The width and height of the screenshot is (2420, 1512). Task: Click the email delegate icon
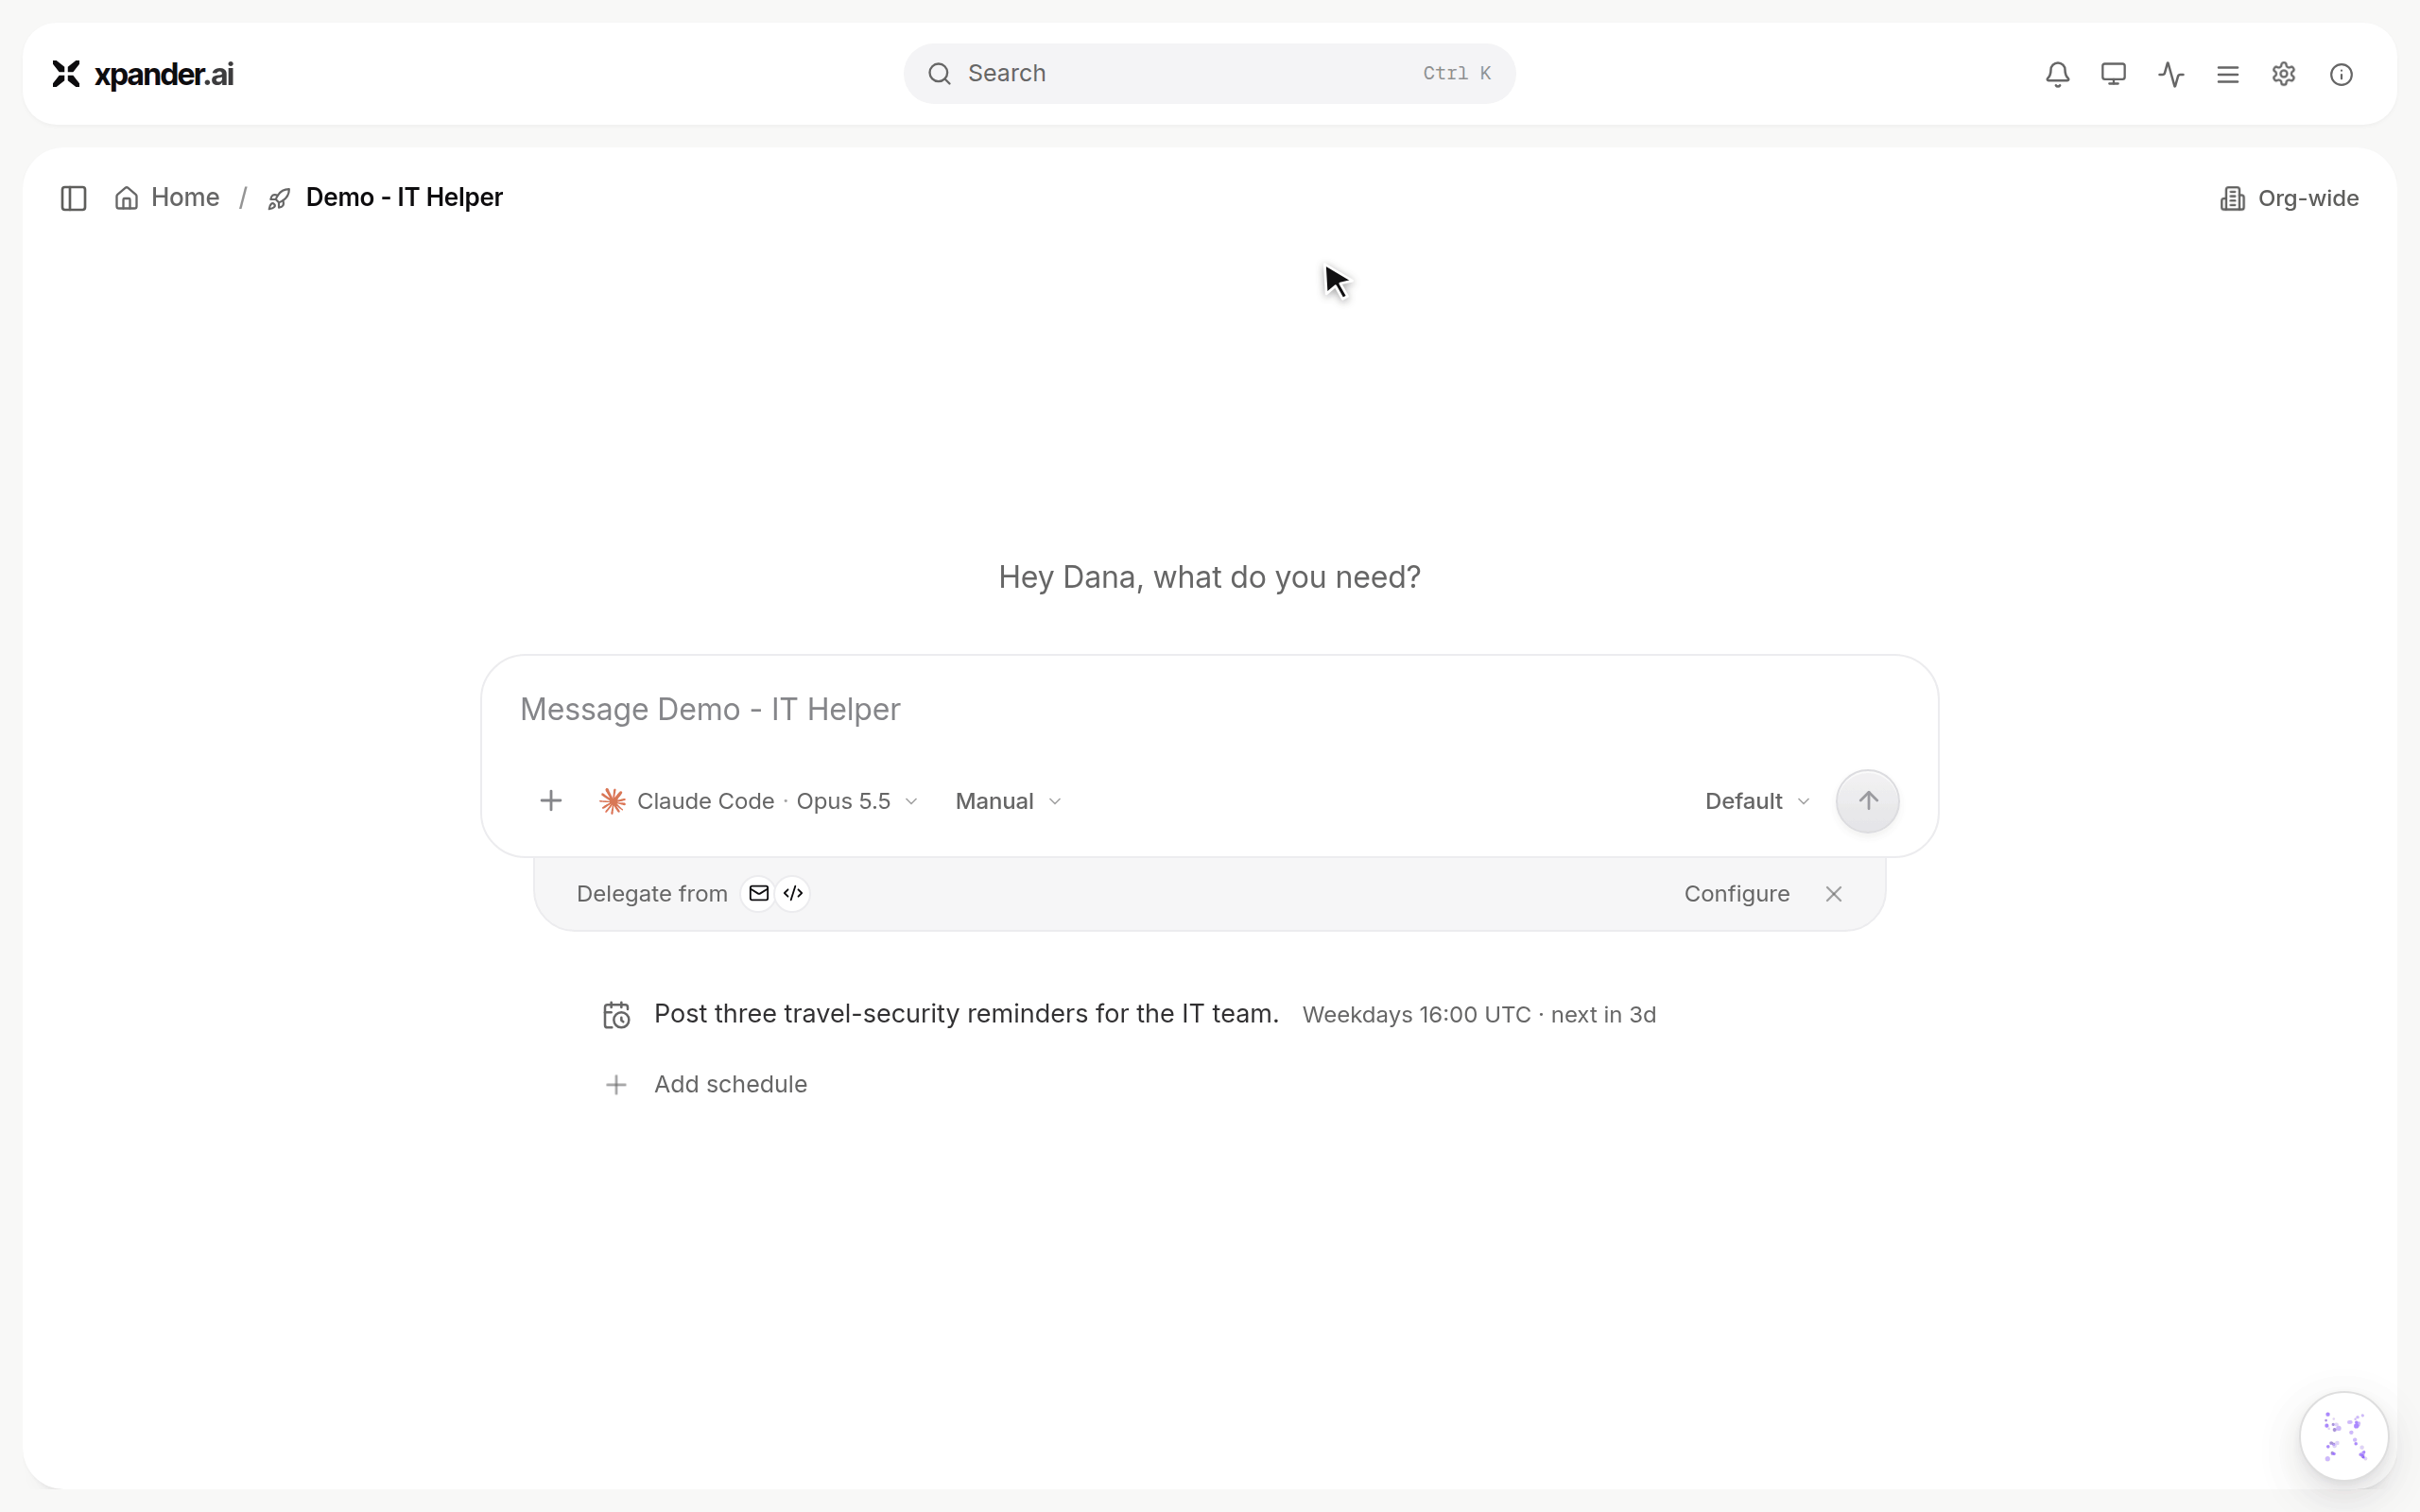click(x=759, y=893)
